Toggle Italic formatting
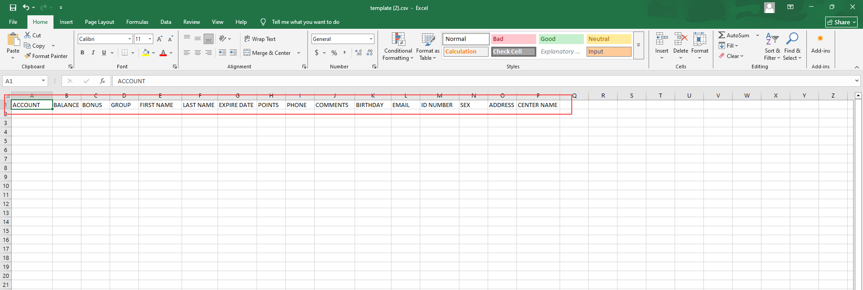 93,53
